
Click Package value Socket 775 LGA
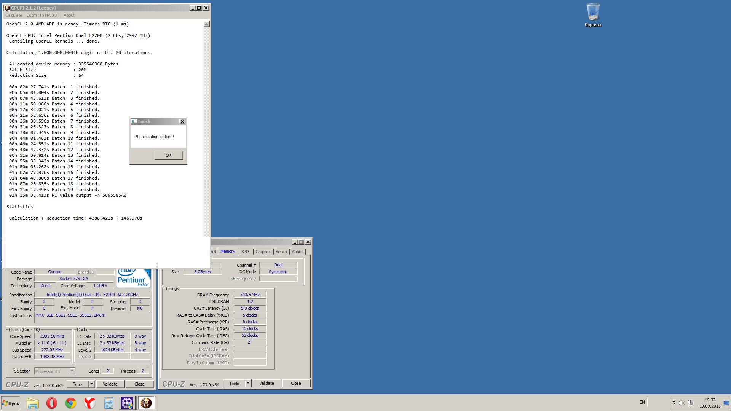[74, 279]
